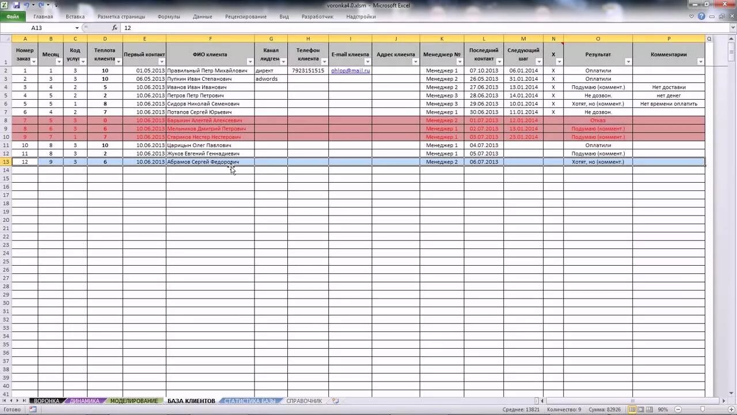Image resolution: width=737 pixels, height=415 pixels.
Task: Open filter dropdown for Следующий шаг column
Action: pos(539,62)
